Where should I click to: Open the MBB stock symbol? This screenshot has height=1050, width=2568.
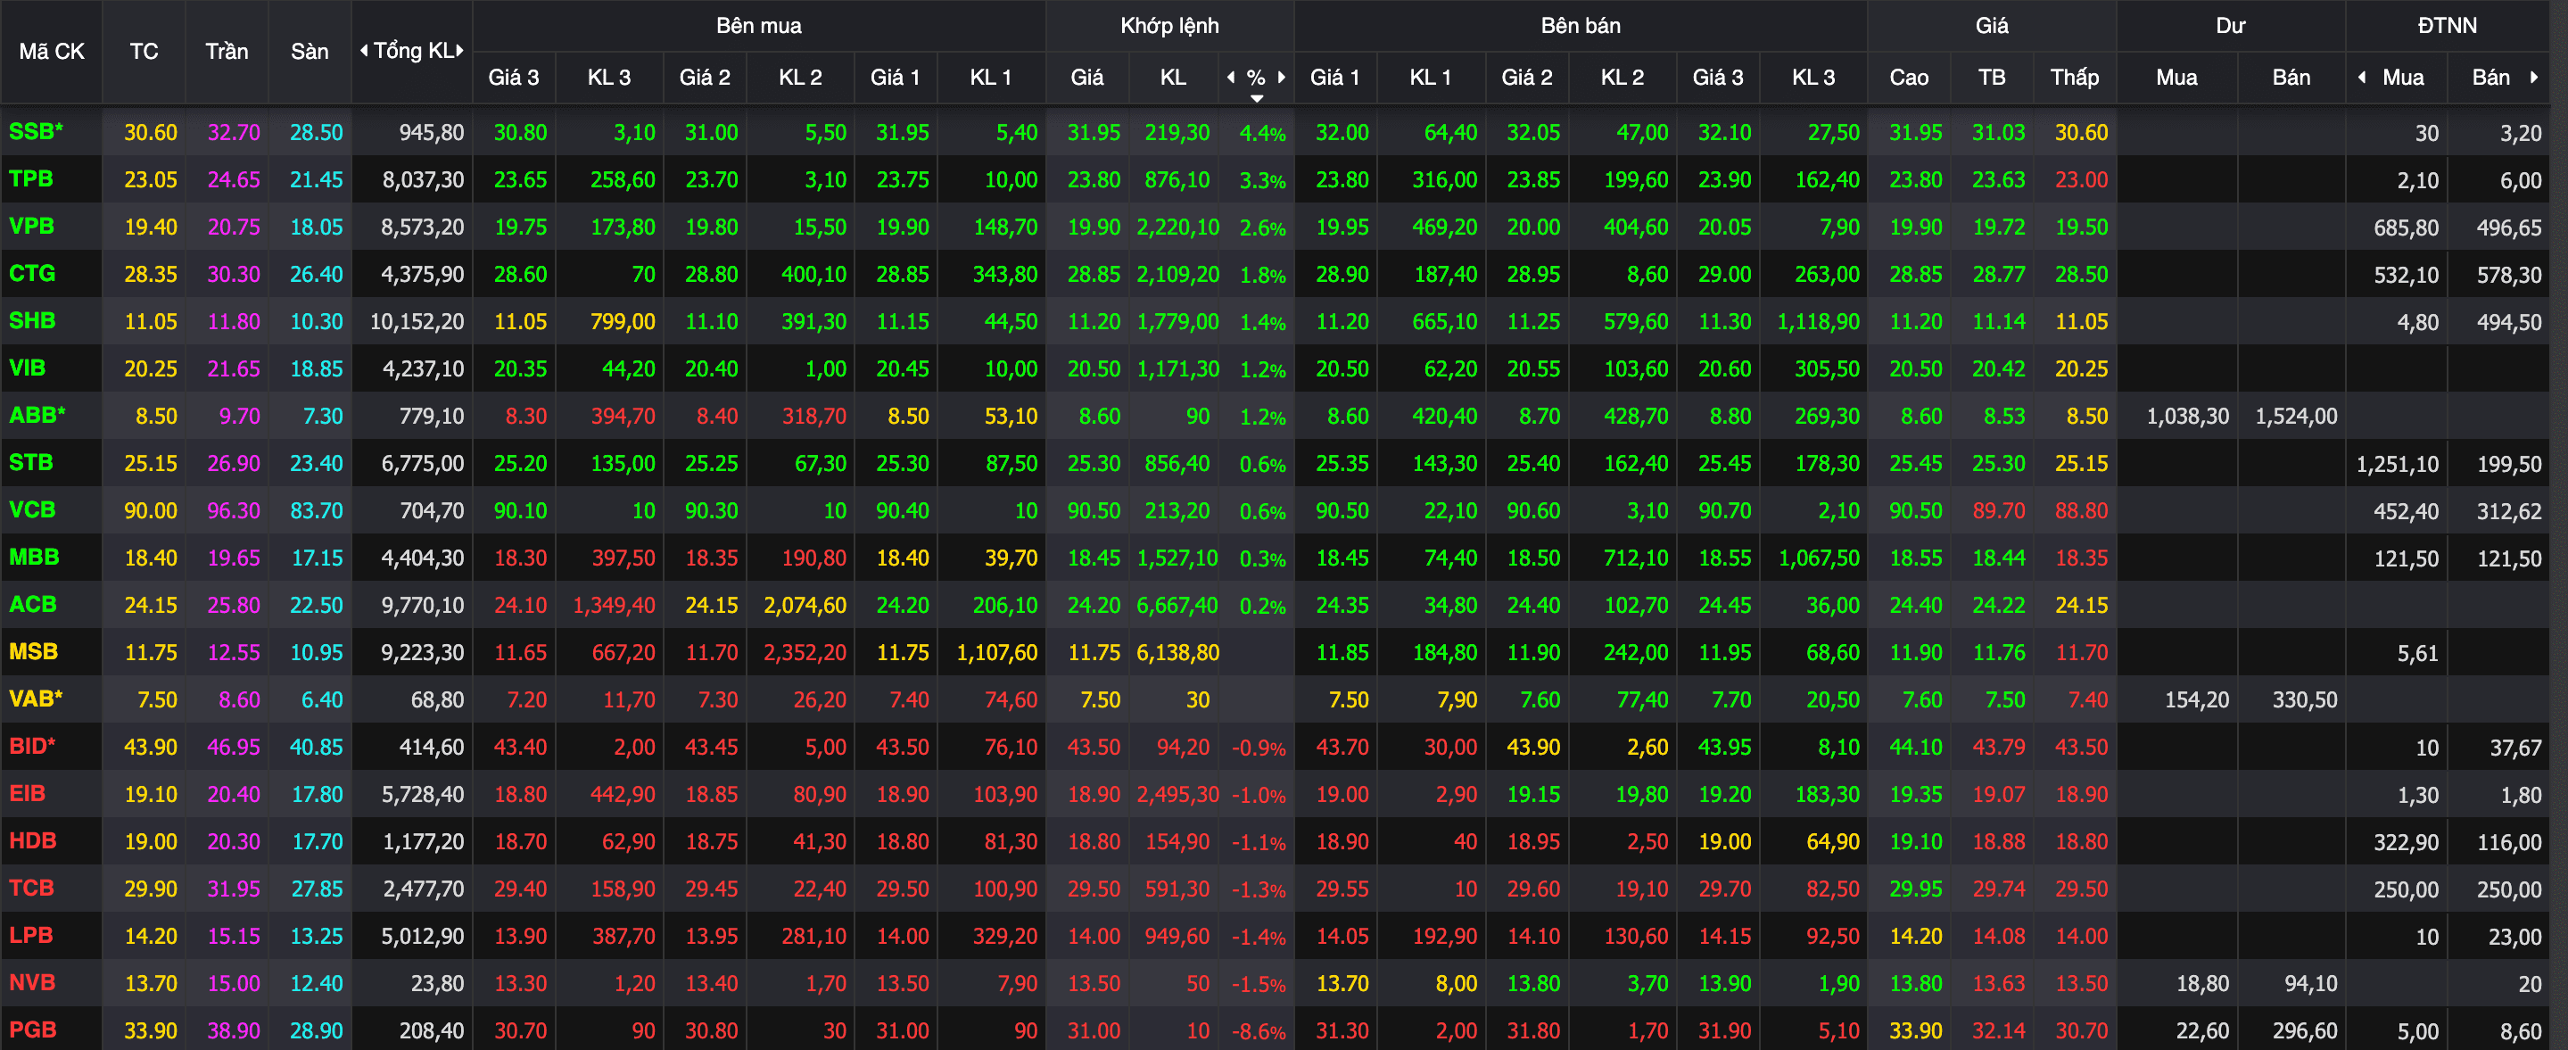click(x=34, y=558)
